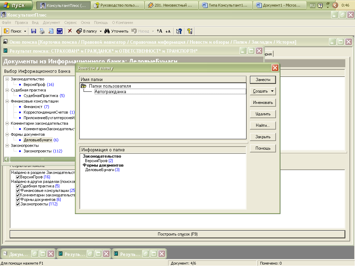Click the yellow help question icon
The height and width of the screenshot is (266, 355).
(190, 31)
